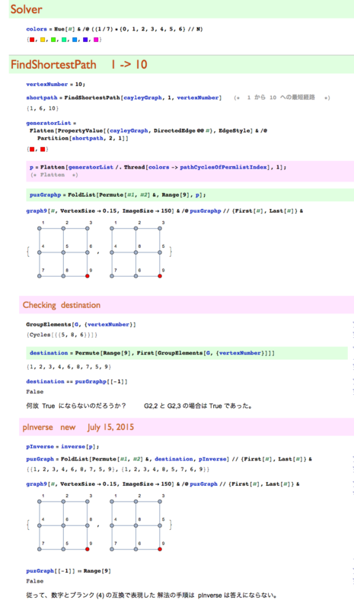Select the 'Checking destination' subsection heading
Image resolution: width=354 pixels, height=610 pixels.
click(62, 305)
